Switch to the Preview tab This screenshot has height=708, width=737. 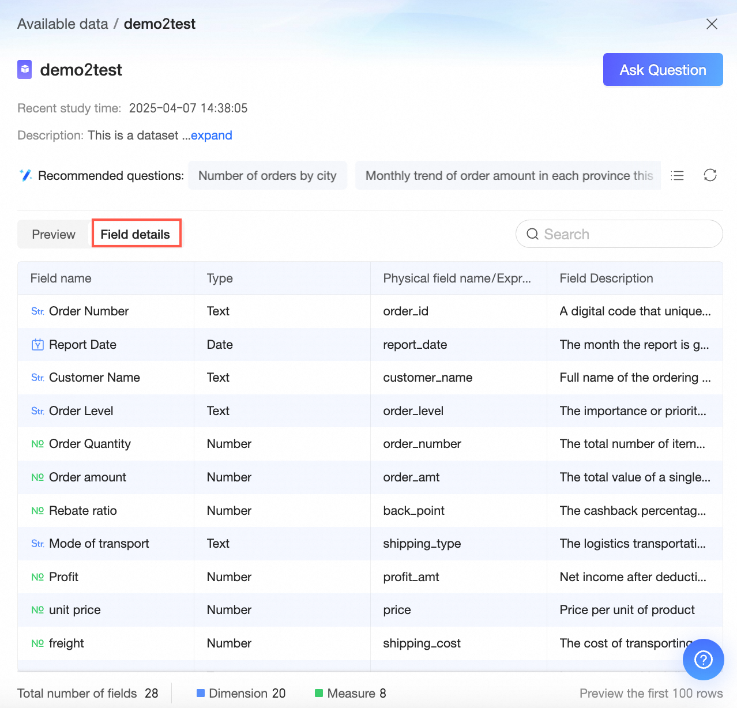[54, 234]
